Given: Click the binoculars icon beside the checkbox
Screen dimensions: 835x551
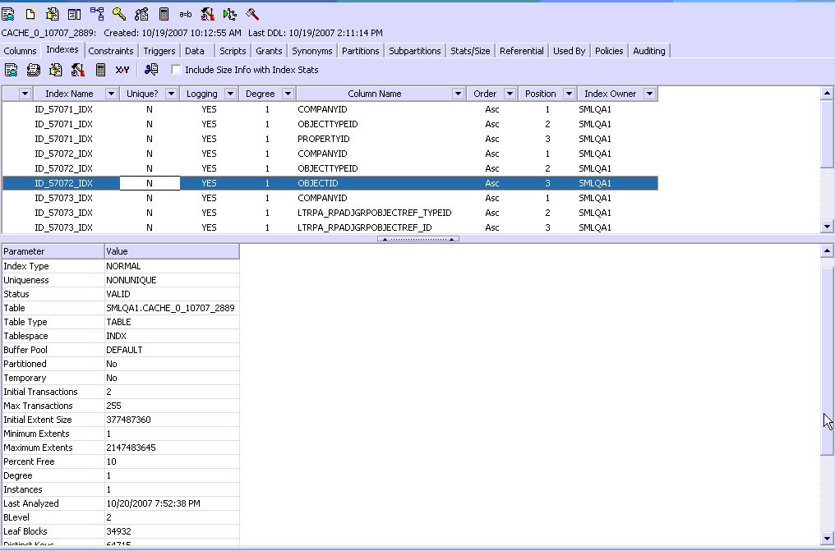Looking at the screenshot, I should (151, 70).
